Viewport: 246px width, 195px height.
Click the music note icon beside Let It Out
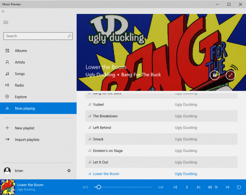pos(90,162)
